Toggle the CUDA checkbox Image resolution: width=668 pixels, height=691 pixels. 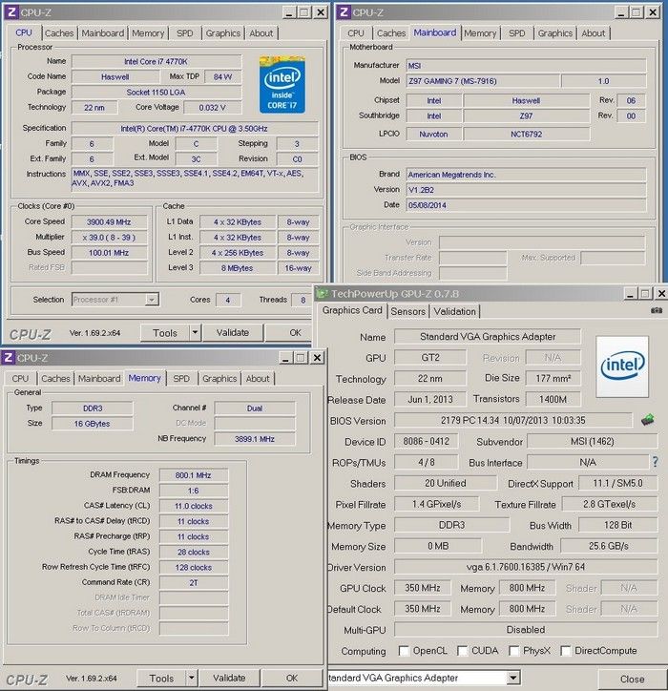click(463, 651)
